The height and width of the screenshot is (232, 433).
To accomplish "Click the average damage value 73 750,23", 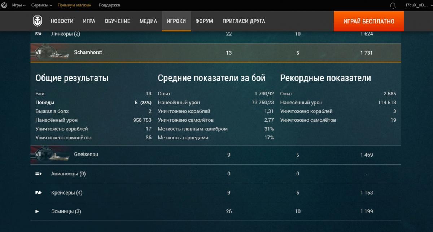I will pos(263,103).
